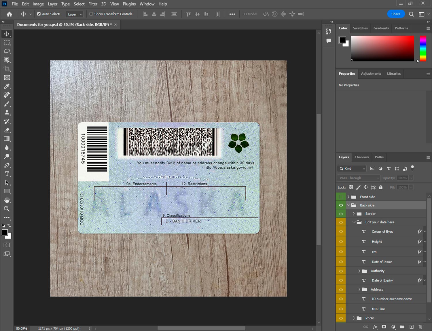
Task: Activate the Zoom tool
Action: [7, 209]
